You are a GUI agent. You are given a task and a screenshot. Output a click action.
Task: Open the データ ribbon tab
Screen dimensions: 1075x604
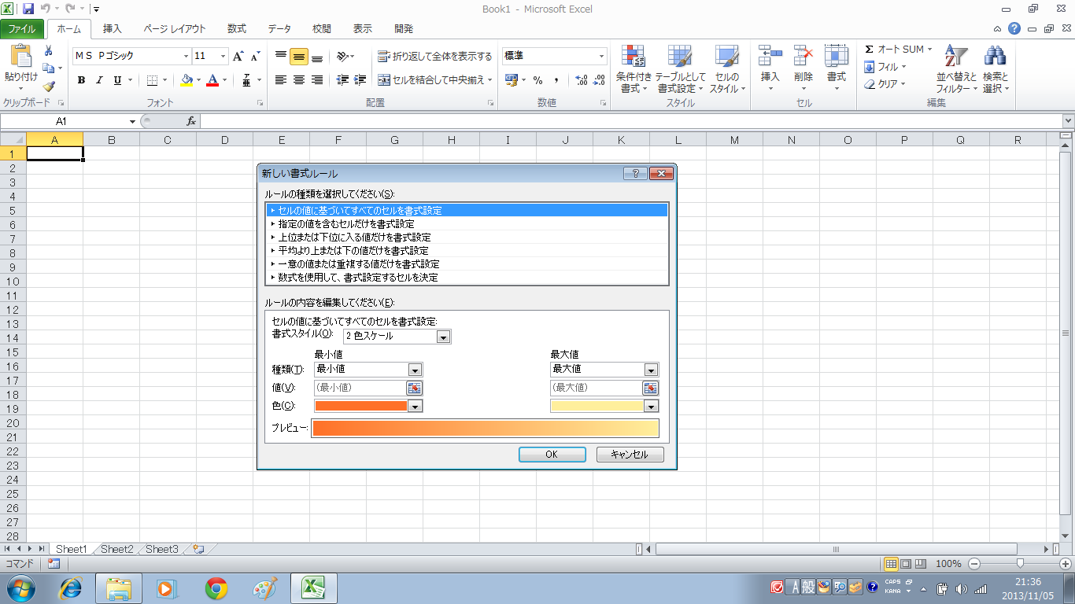pyautogui.click(x=279, y=29)
